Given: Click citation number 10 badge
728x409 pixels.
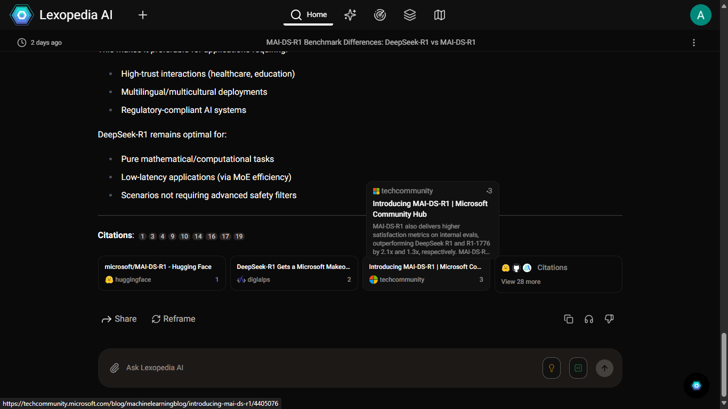Looking at the screenshot, I should point(184,236).
